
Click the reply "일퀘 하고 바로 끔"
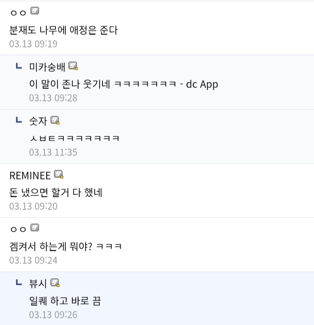[x=65, y=301]
